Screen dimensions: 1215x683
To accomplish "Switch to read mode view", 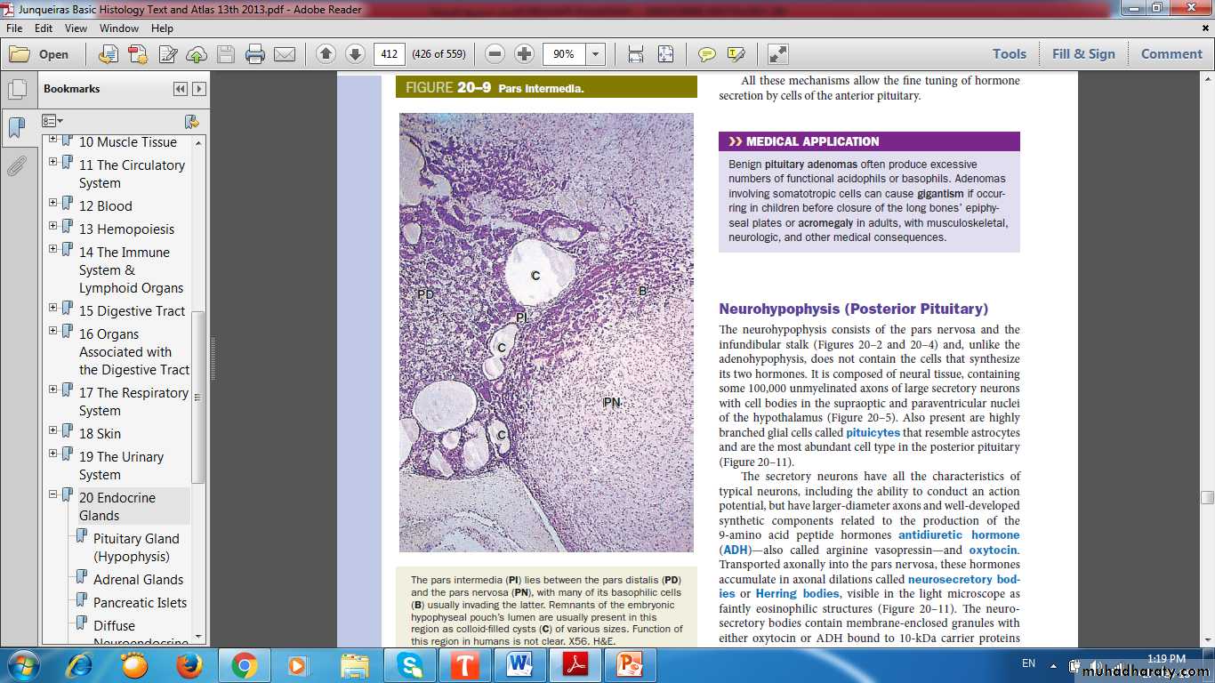I will 777,54.
